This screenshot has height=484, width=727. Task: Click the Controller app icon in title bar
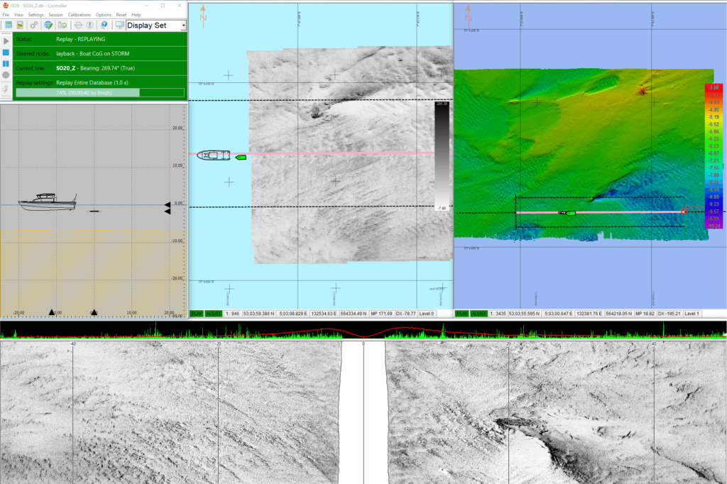coord(6,6)
